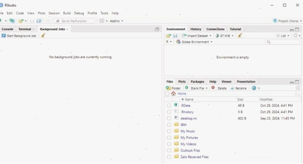The image size is (303, 164).
Task: Click the Rename button in Files
Action: 239,88
